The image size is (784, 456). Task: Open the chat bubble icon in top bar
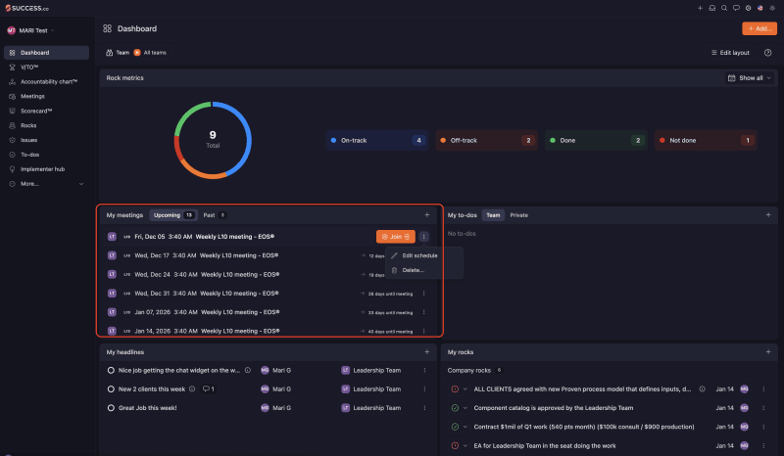tap(736, 8)
